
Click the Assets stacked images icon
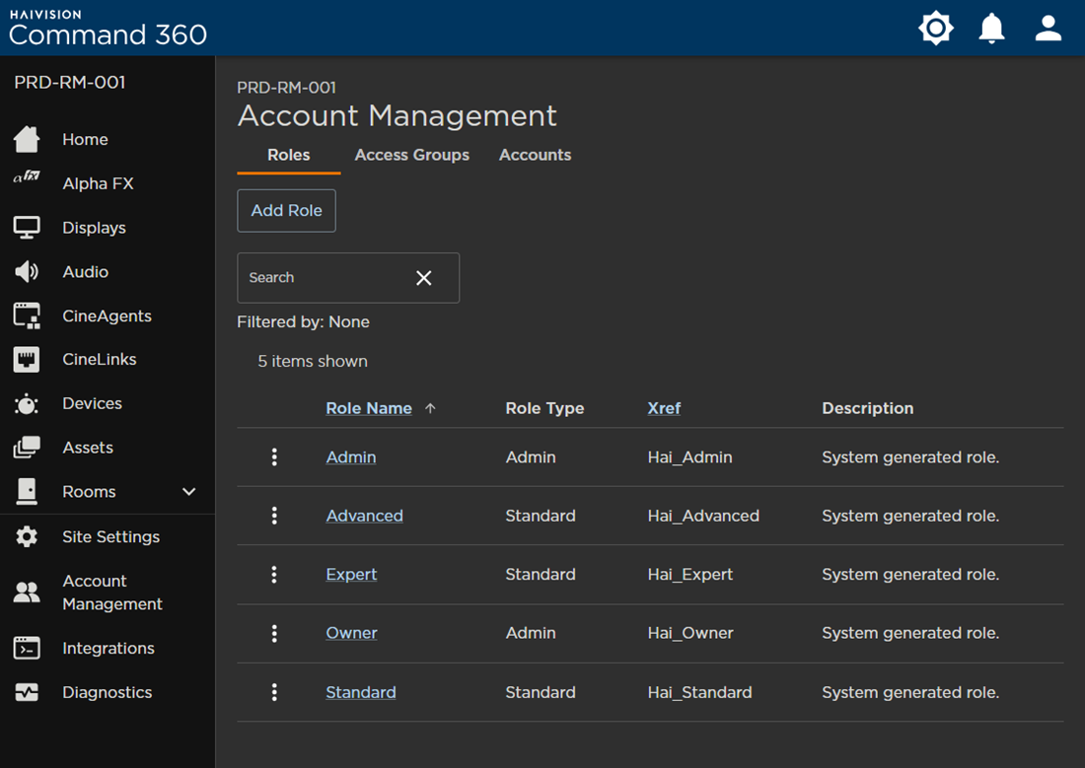pos(27,447)
